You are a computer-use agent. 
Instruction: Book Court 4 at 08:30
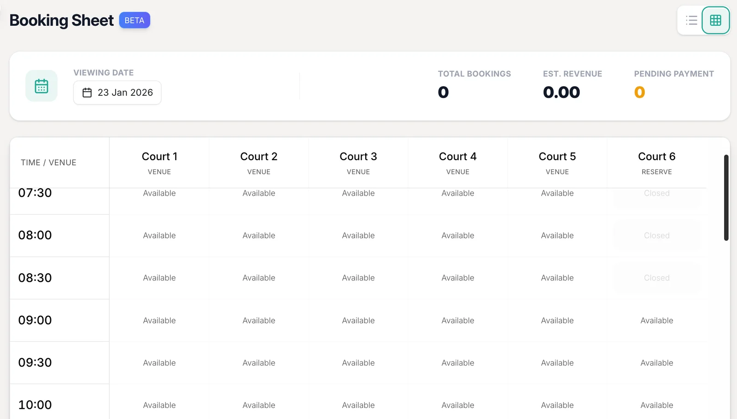pyautogui.click(x=458, y=278)
